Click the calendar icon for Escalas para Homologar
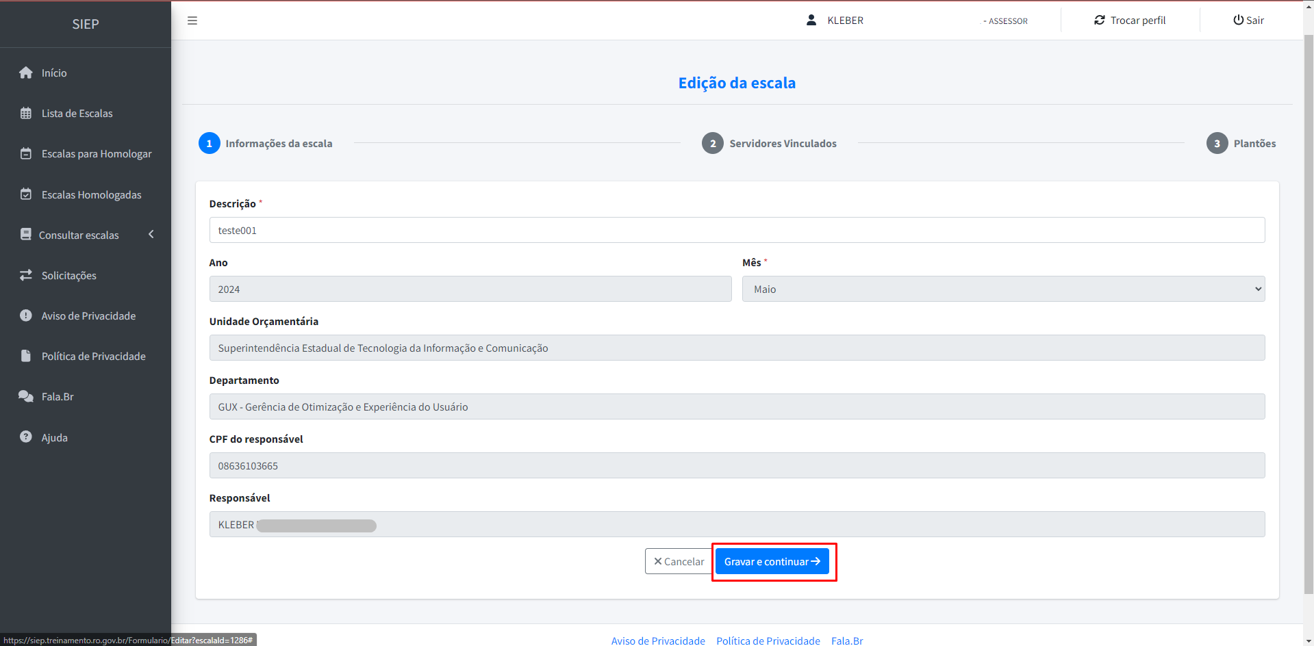This screenshot has height=646, width=1314. coord(26,153)
